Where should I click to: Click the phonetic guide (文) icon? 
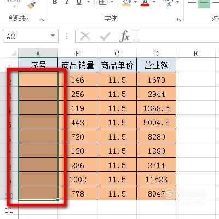(169, 3)
